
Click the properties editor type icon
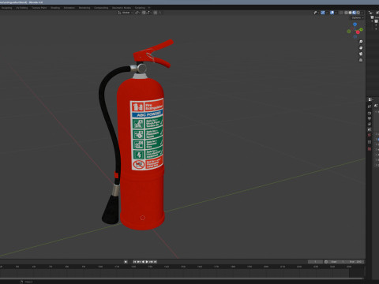pos(370,99)
